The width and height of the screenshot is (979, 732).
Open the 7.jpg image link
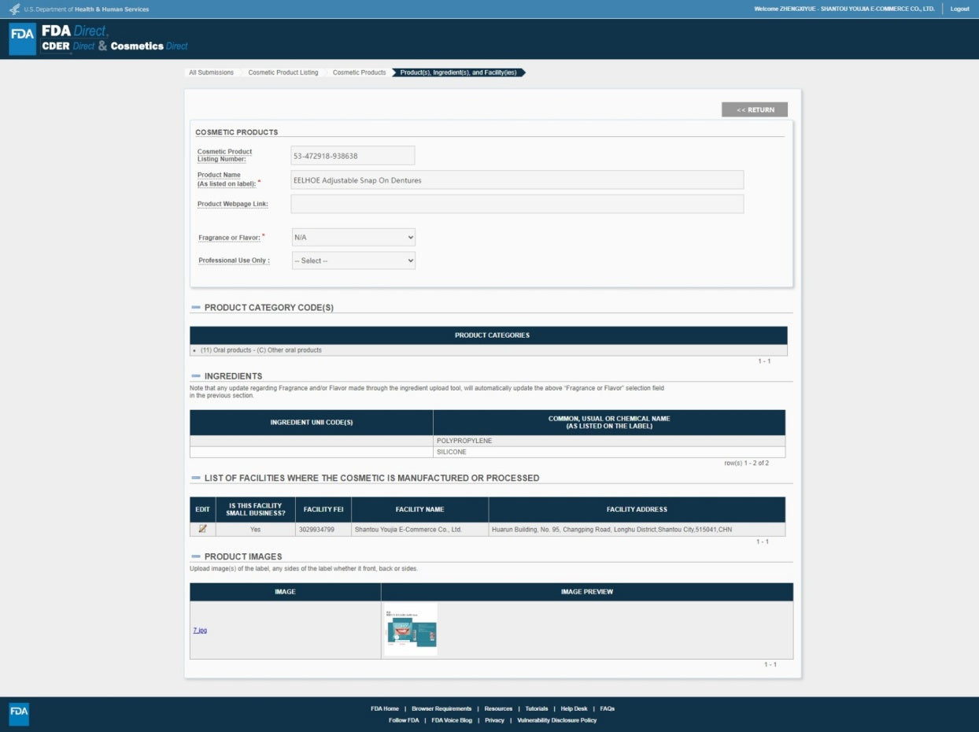tap(200, 630)
